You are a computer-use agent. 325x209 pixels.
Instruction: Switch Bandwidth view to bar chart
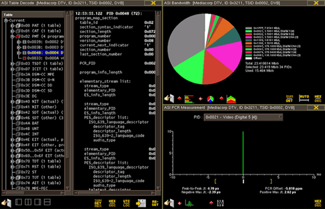point(189,99)
